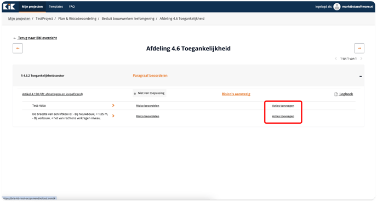Click the '1 tot 1 van 1' pagination text
The height and width of the screenshot is (202, 377).
click(349, 59)
